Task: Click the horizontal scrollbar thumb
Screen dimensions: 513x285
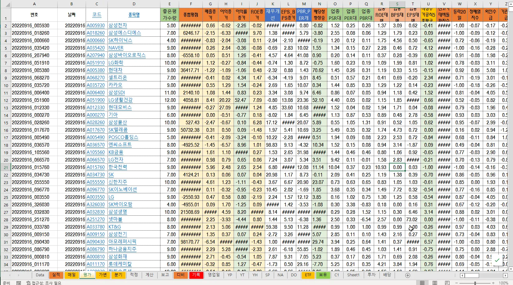Action: tap(472, 275)
